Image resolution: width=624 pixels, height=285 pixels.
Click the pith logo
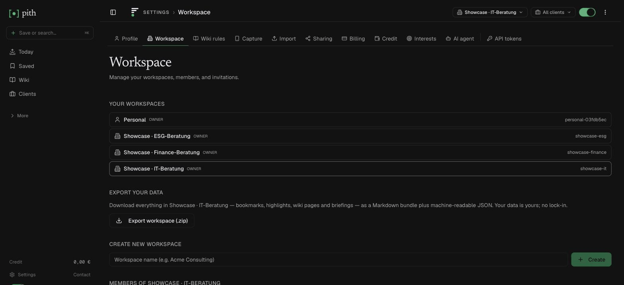[22, 13]
